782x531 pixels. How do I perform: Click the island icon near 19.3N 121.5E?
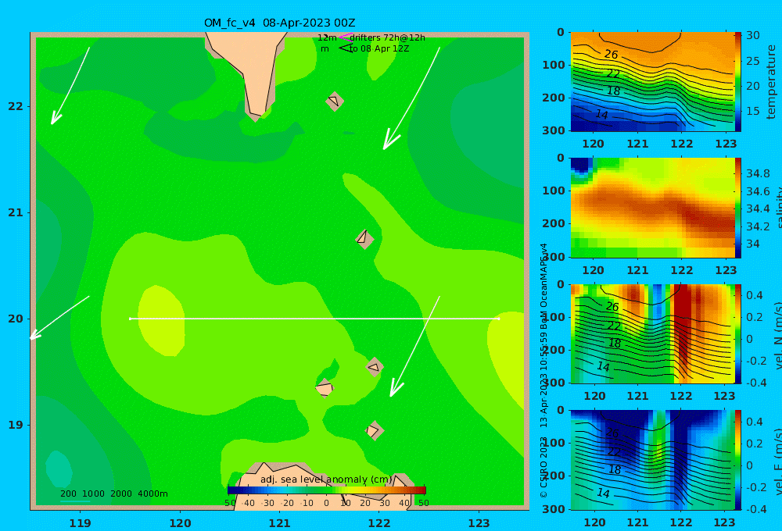point(325,388)
